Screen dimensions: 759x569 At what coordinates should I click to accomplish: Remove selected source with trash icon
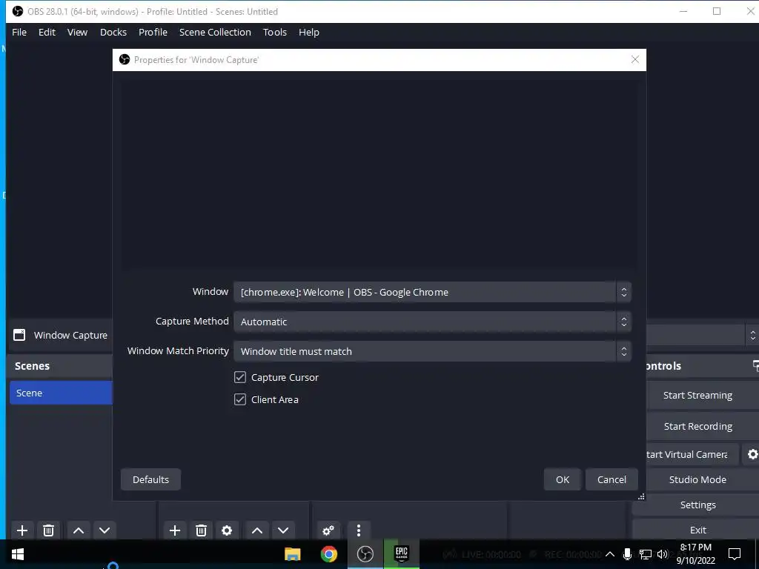[202, 530]
